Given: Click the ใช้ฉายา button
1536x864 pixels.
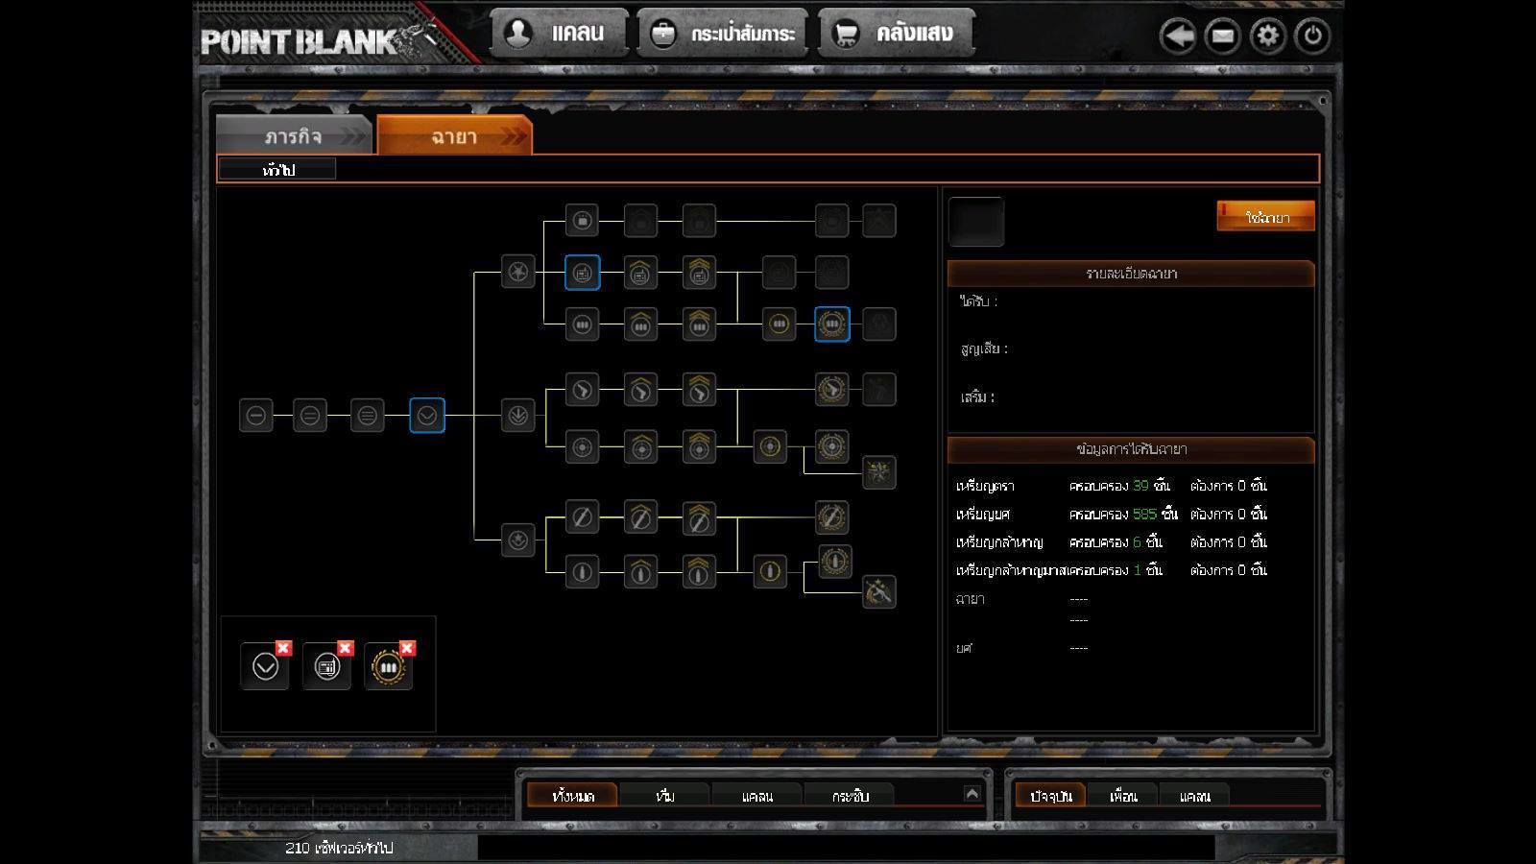Looking at the screenshot, I should click(1266, 217).
